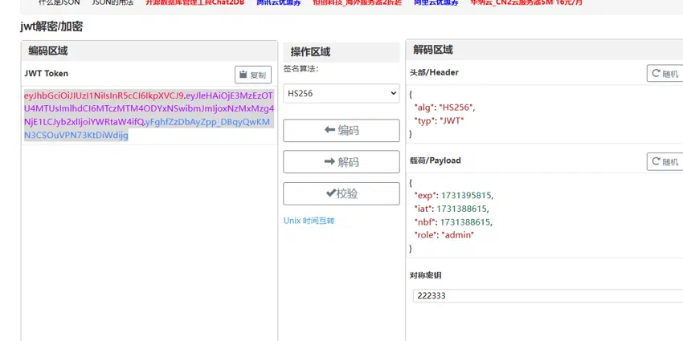
Task: Click the 校验 verify button
Action: [x=341, y=193]
